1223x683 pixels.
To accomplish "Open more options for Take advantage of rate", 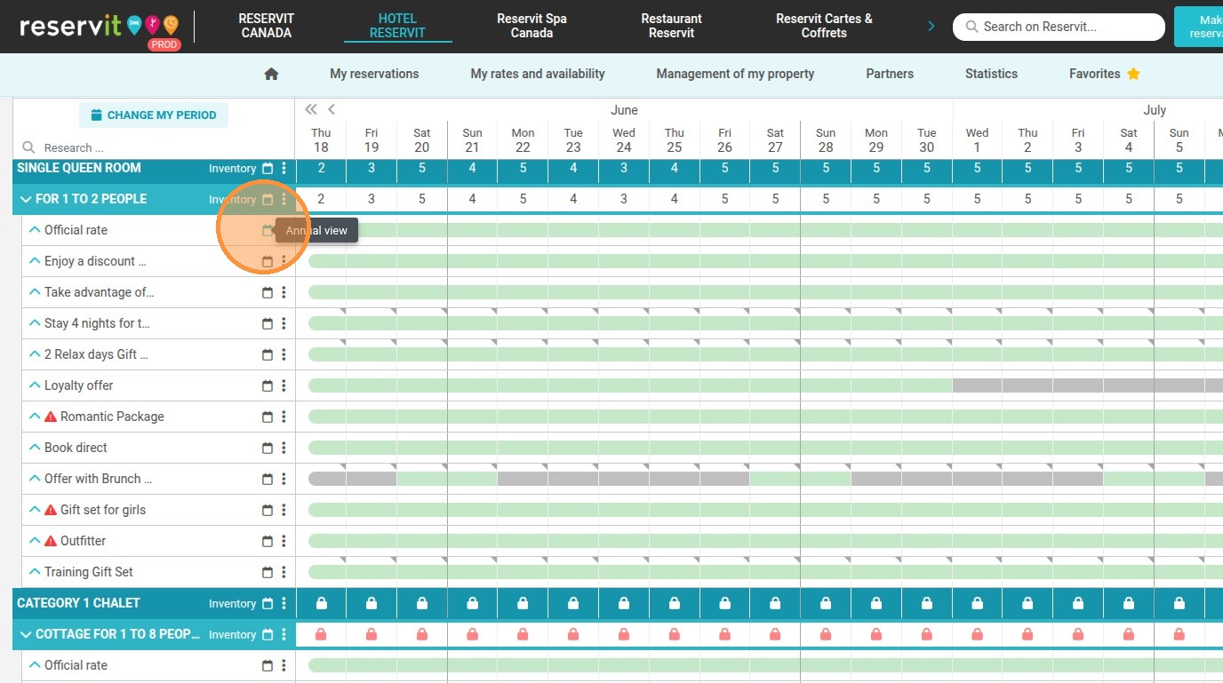I will tap(284, 293).
